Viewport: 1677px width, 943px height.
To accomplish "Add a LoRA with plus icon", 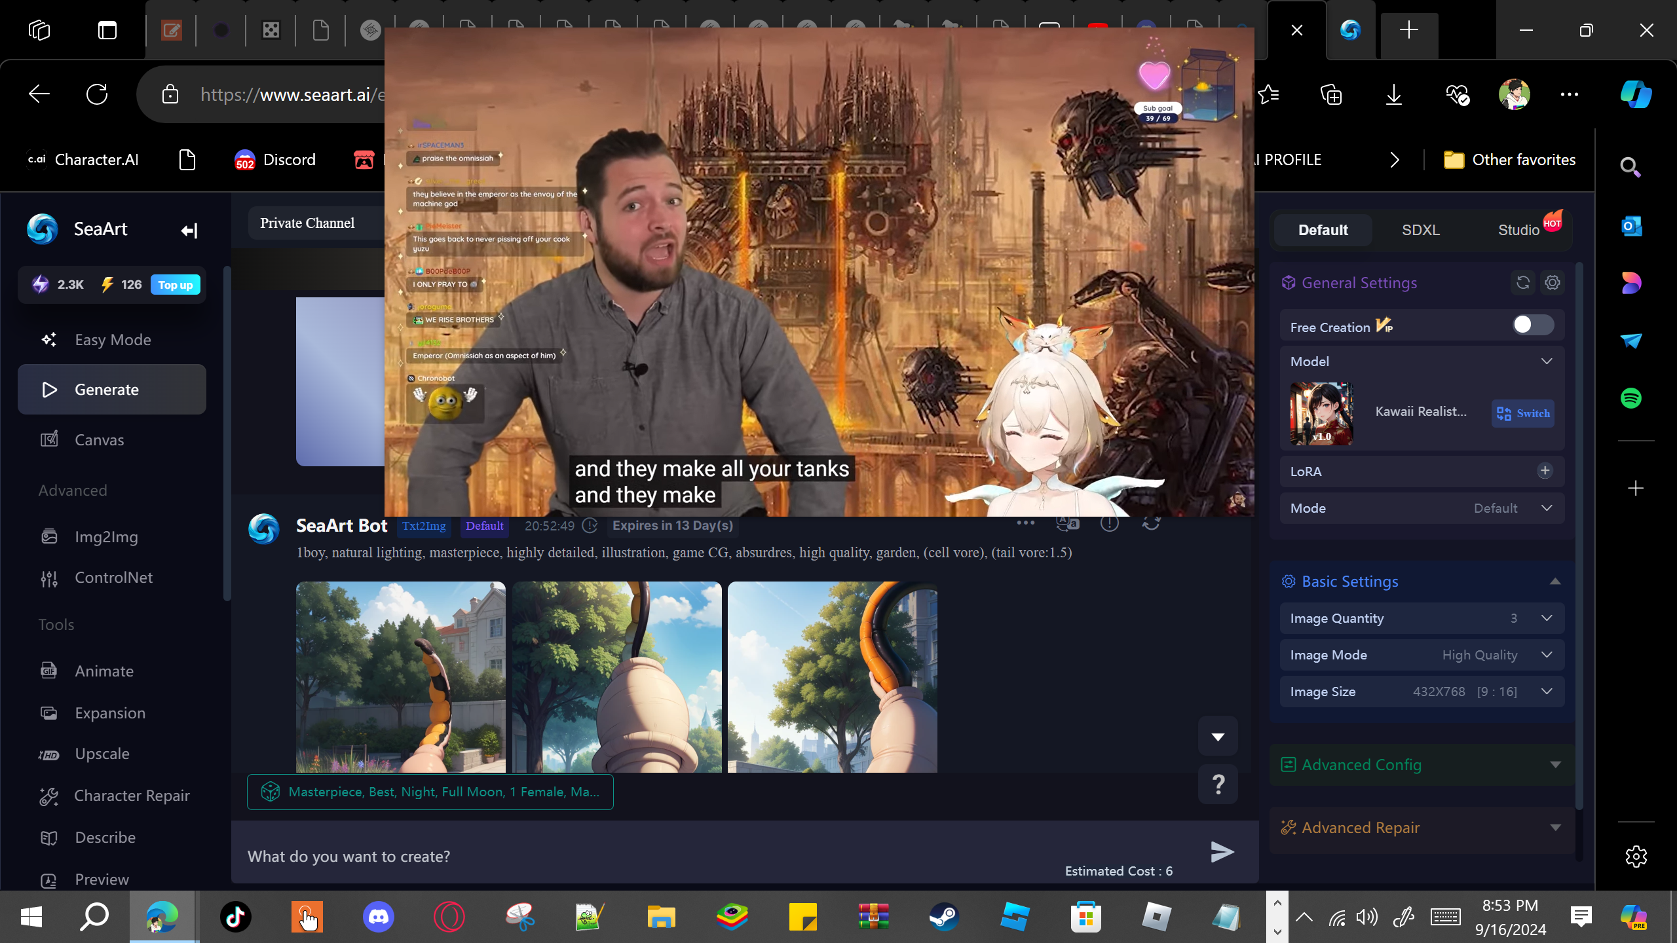I will point(1545,471).
